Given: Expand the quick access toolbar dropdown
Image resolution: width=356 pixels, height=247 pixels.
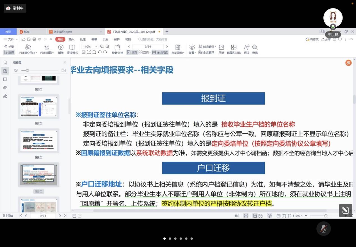Looking at the screenshot, I should [51, 40].
